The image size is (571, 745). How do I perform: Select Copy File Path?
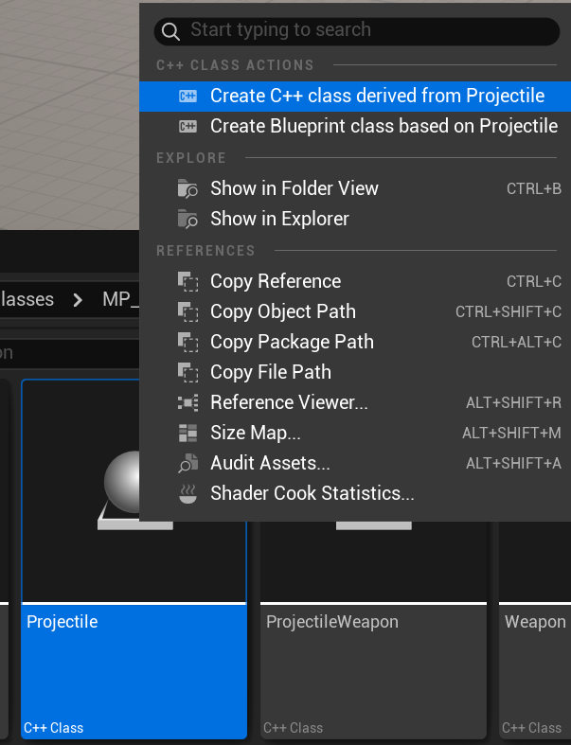pos(355,373)
